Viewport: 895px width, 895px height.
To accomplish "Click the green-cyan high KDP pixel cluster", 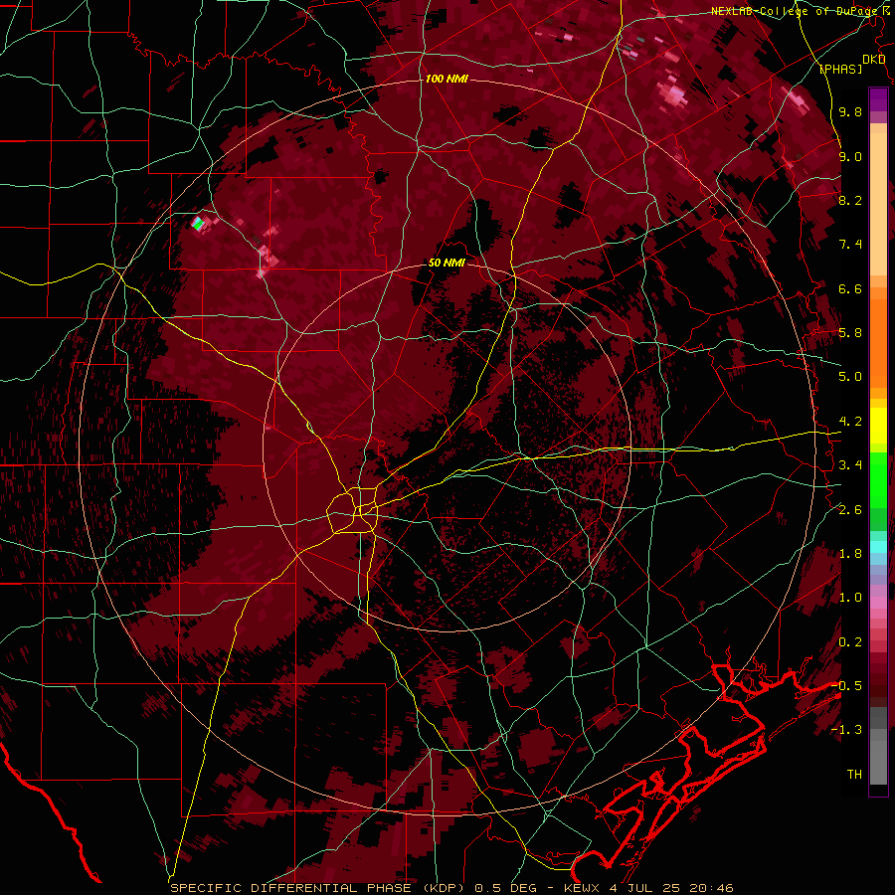I will point(198,223).
